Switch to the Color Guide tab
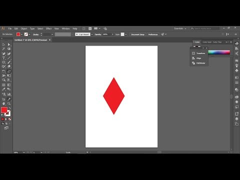 pos(207,42)
